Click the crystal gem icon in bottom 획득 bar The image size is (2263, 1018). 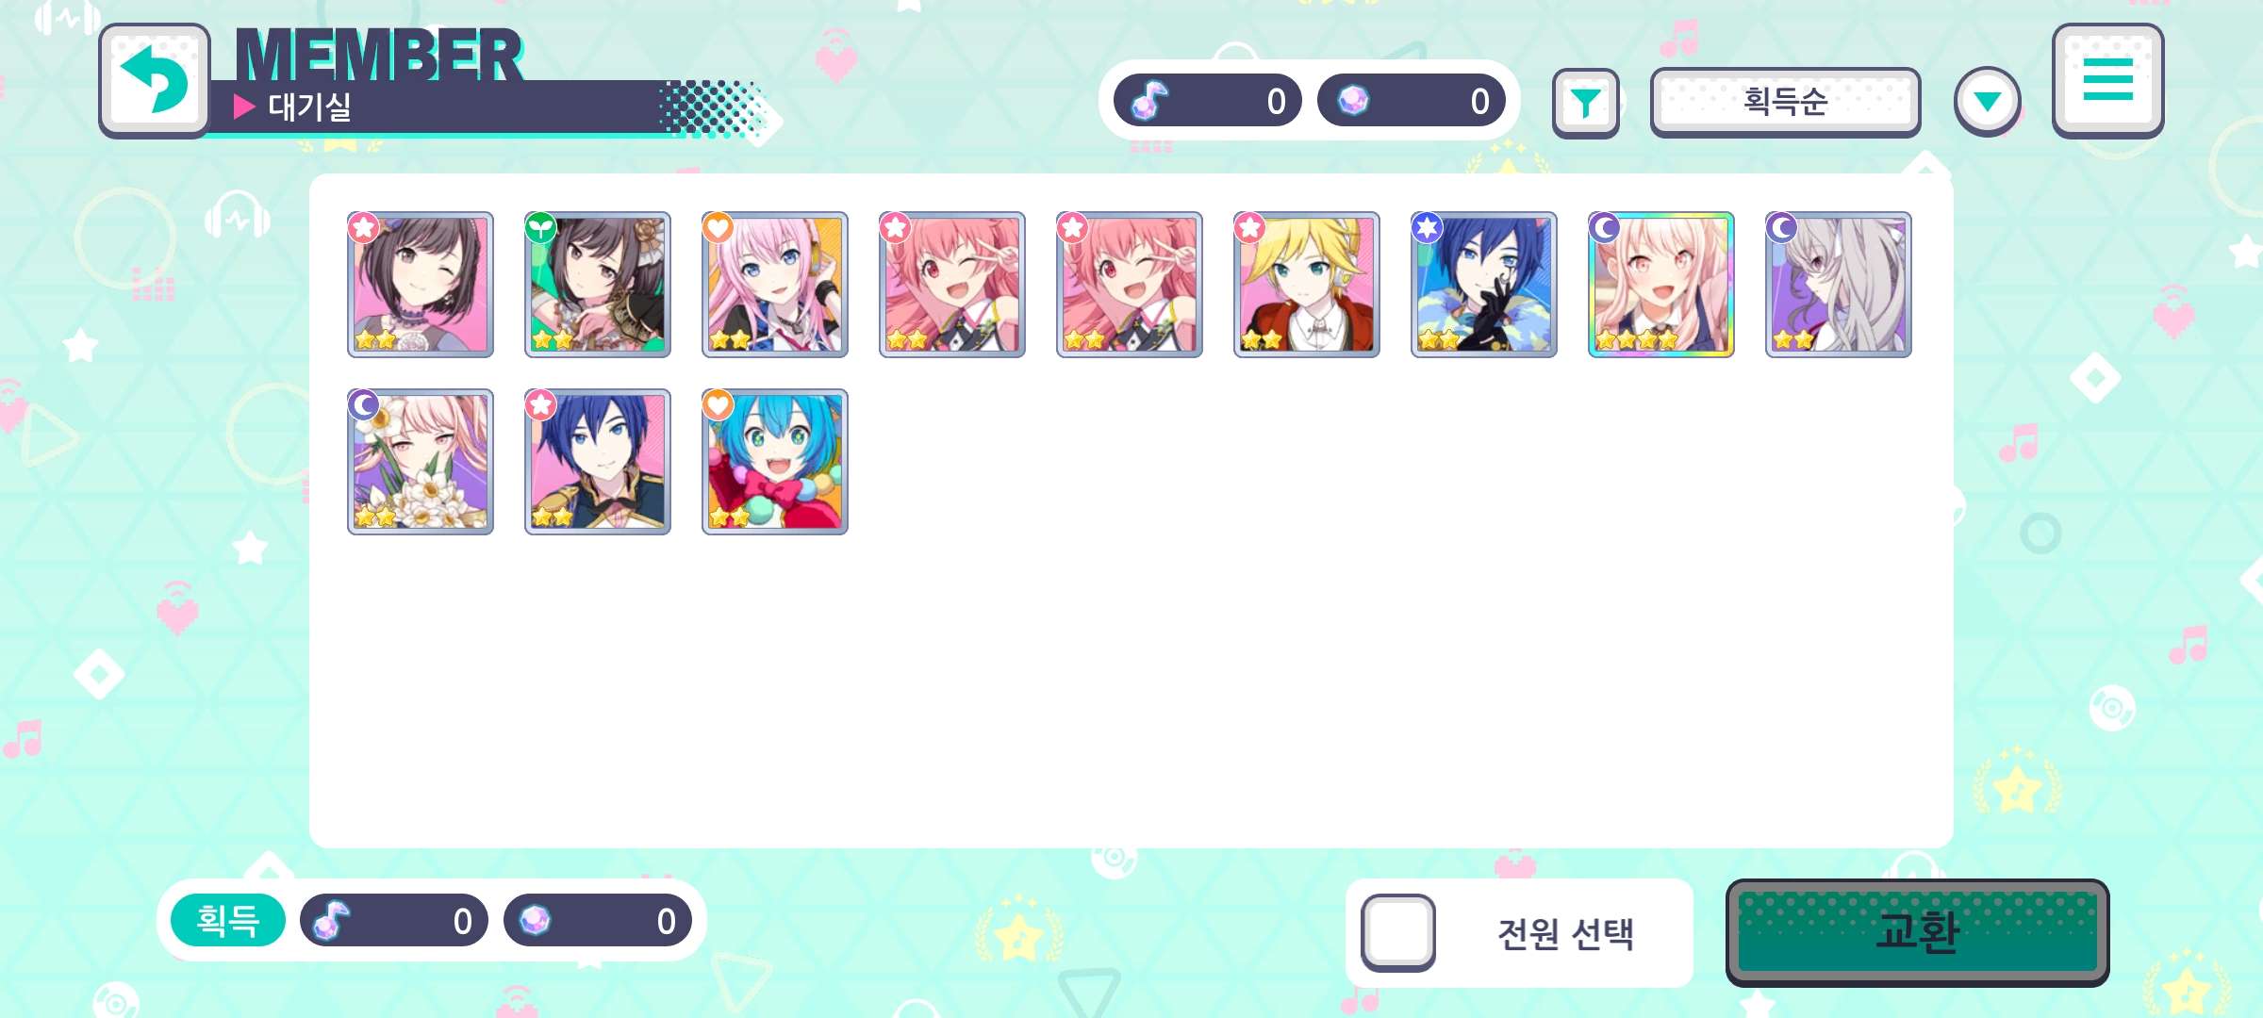535,920
